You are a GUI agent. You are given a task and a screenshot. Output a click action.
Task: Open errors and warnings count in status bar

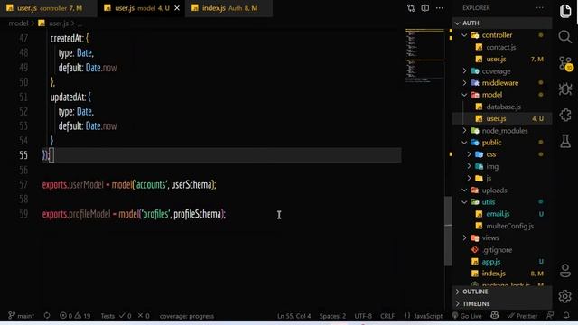75,316
